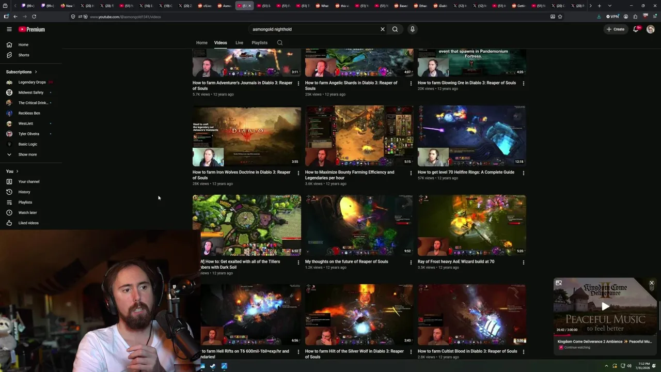
Task: Expand the Subscriptions section
Action: 22,72
